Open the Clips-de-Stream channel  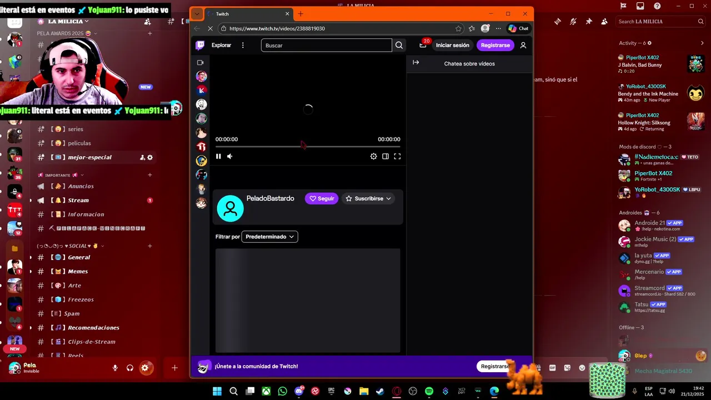(92, 342)
